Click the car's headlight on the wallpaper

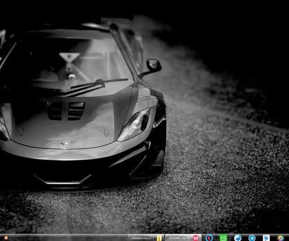(x=135, y=125)
